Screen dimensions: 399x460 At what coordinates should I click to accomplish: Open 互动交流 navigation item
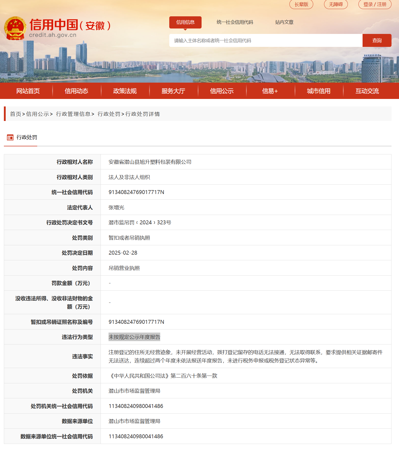point(367,91)
